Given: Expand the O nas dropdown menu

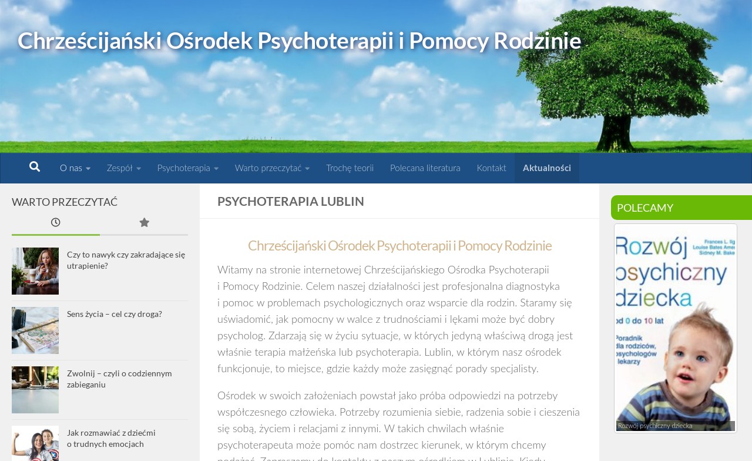Looking at the screenshot, I should pyautogui.click(x=75, y=168).
